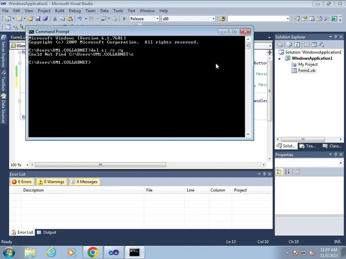
Task: Save the current file with the floppy icon
Action: click(38, 19)
